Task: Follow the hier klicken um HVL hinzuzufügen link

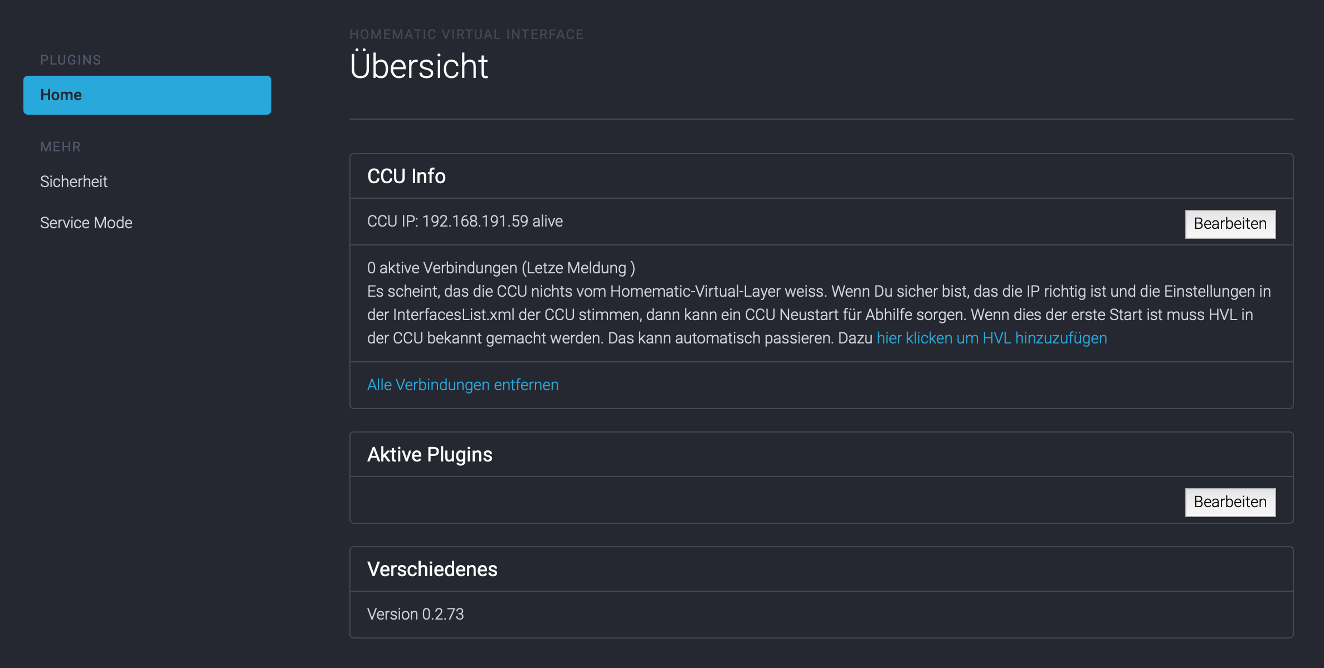Action: coord(991,337)
